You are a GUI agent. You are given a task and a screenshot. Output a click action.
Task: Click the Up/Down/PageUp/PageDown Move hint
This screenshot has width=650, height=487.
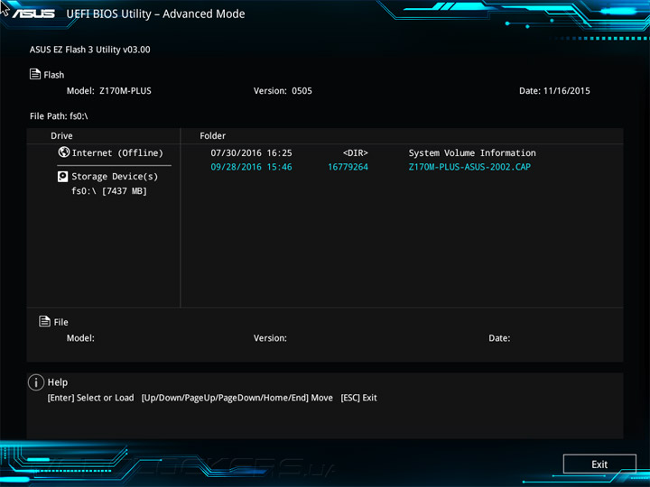(237, 398)
